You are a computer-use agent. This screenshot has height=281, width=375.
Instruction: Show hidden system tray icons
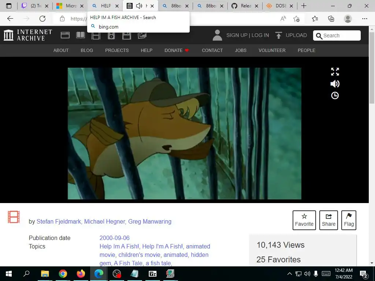click(289, 274)
